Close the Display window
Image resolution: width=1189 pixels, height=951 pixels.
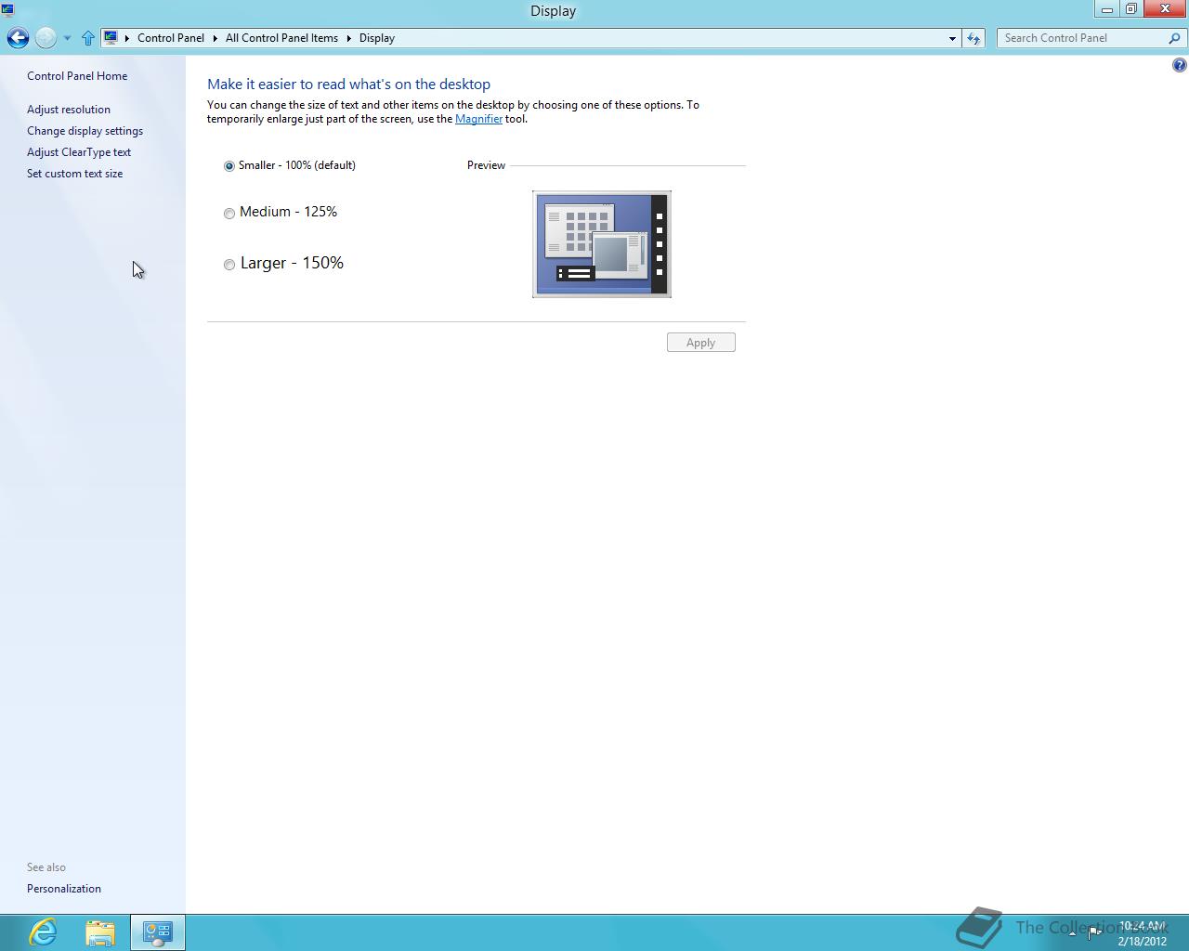[x=1166, y=9]
